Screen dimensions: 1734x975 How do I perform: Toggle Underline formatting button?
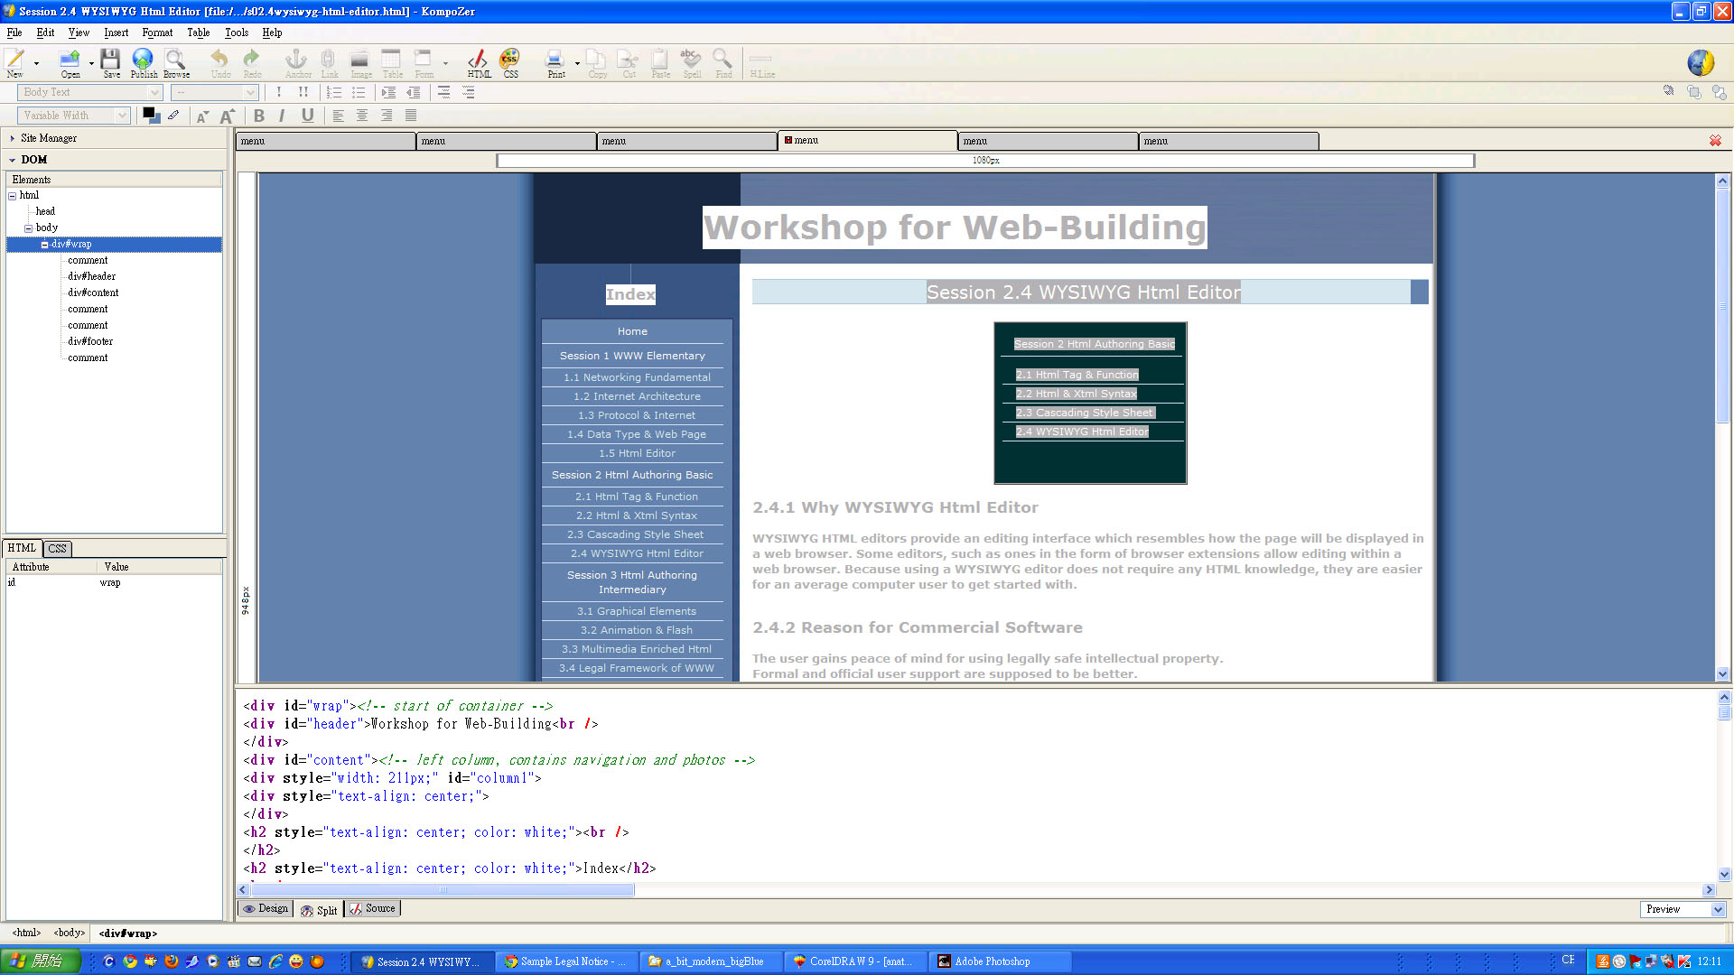coord(307,116)
